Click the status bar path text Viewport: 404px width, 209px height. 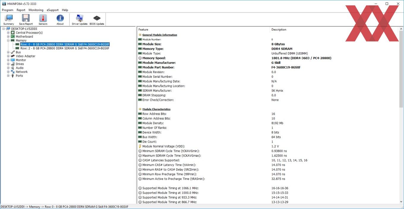pyautogui.click(x=64, y=207)
